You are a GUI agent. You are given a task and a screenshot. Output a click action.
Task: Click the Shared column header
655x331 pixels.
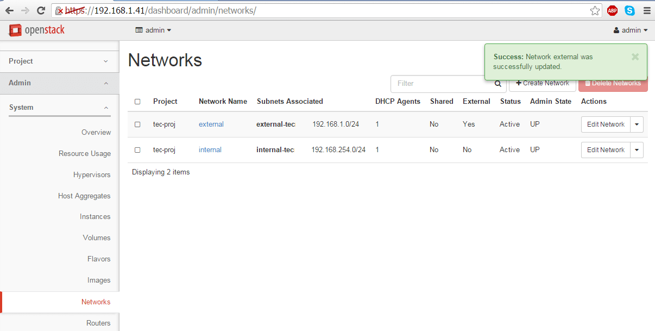coord(442,102)
